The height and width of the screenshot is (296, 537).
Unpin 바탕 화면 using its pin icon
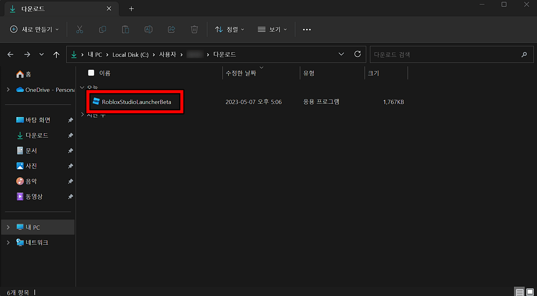[x=70, y=120]
